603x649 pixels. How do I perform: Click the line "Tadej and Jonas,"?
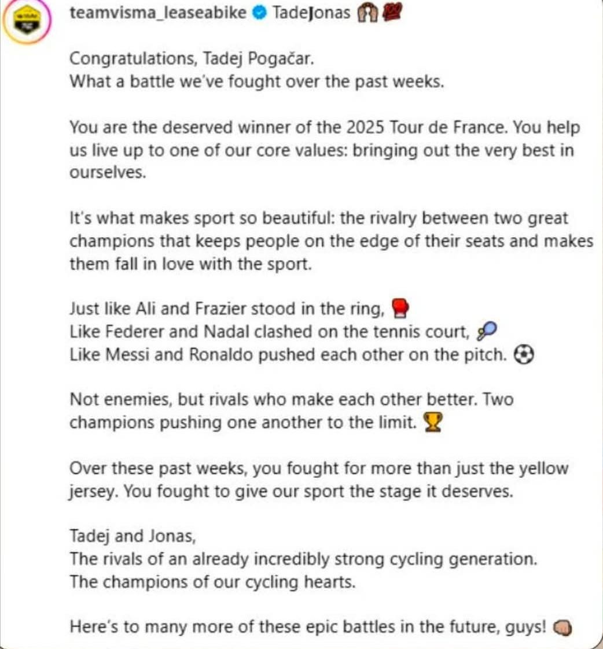[133, 536]
